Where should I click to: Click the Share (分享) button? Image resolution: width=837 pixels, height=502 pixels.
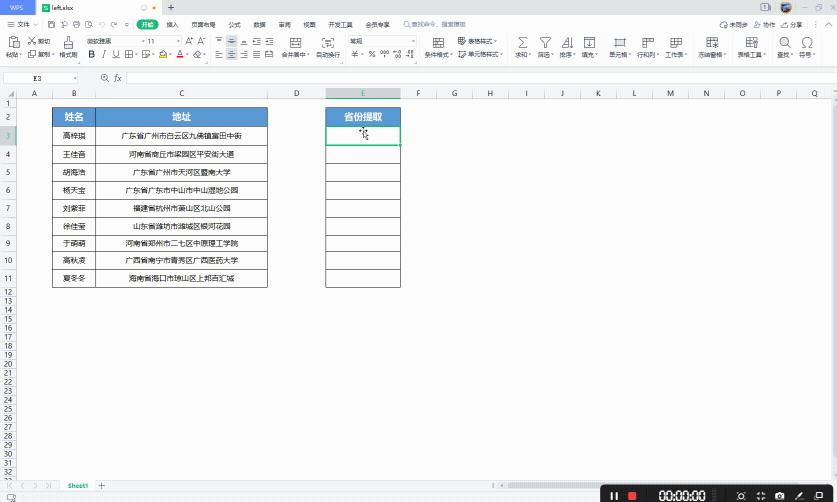coord(791,24)
